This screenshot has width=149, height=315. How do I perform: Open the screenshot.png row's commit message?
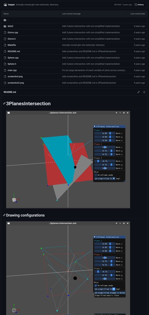click(89, 77)
